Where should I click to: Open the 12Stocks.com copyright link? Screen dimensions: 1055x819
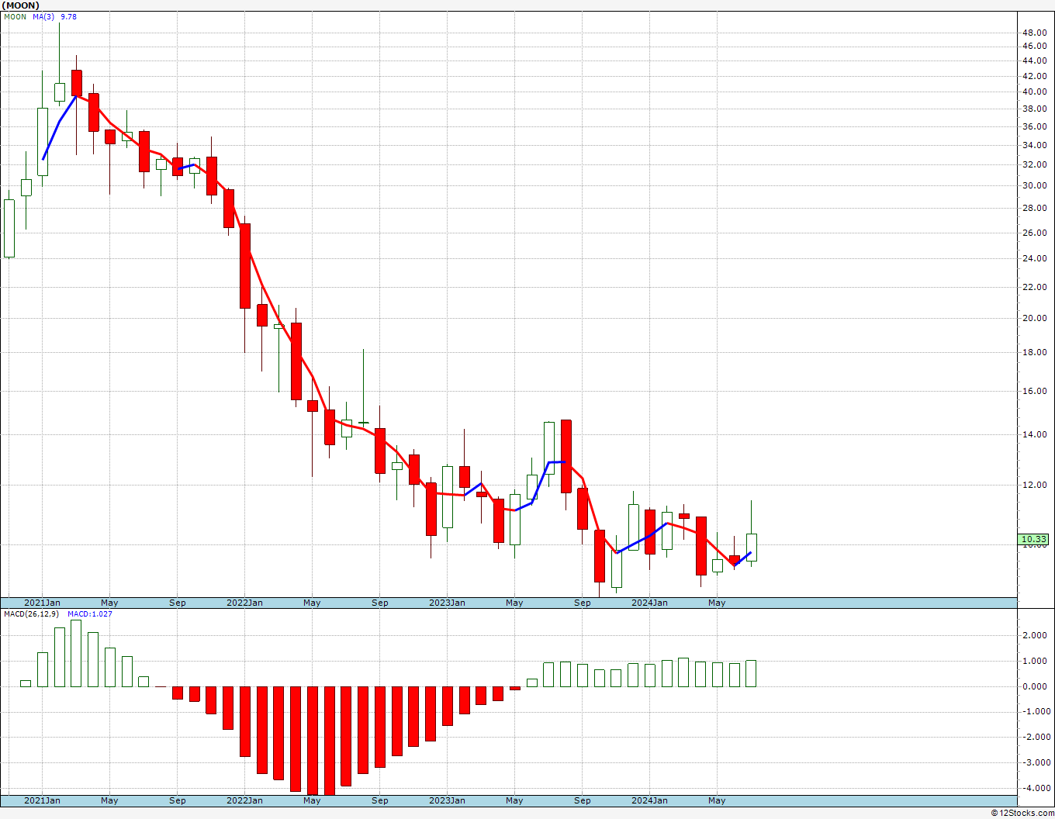click(1022, 813)
